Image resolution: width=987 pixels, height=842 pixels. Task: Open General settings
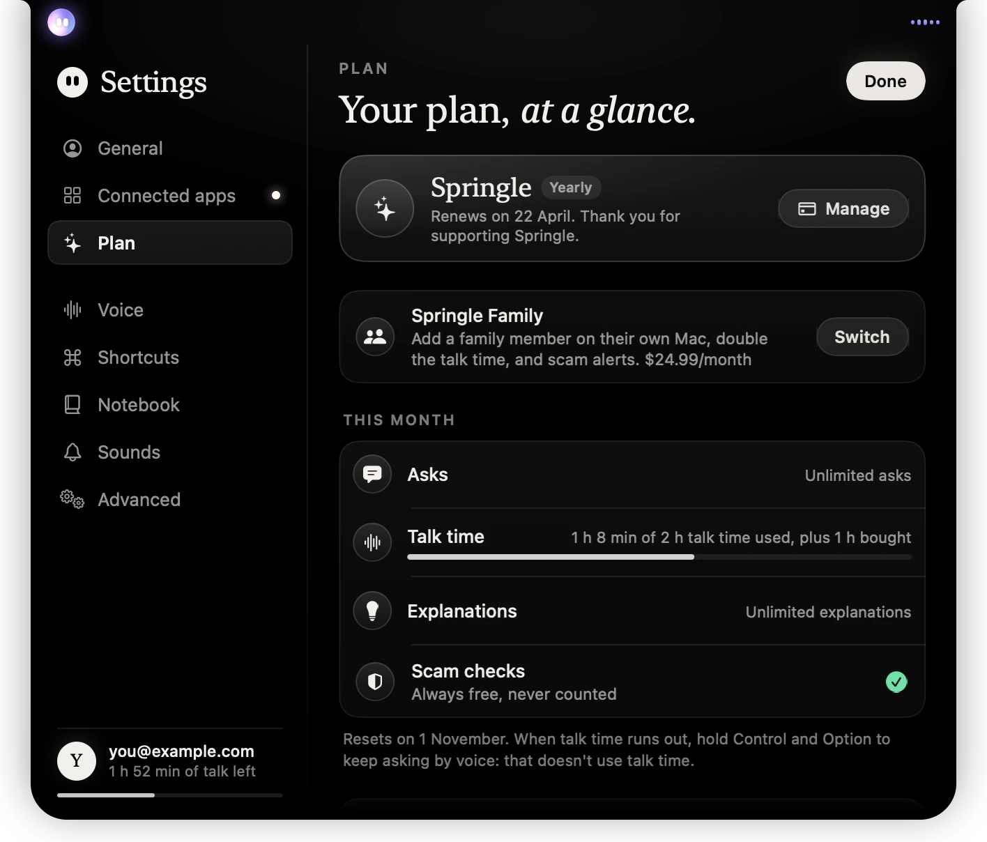(170, 148)
